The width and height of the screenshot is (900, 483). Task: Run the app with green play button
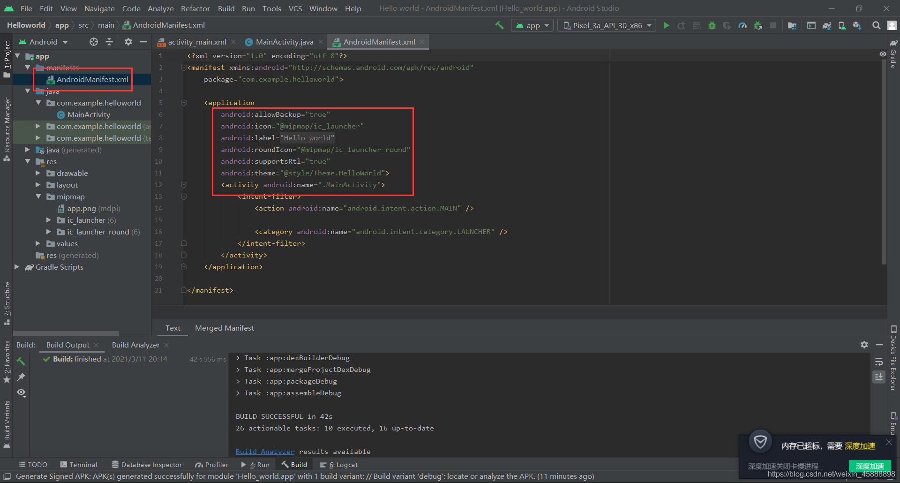[666, 25]
